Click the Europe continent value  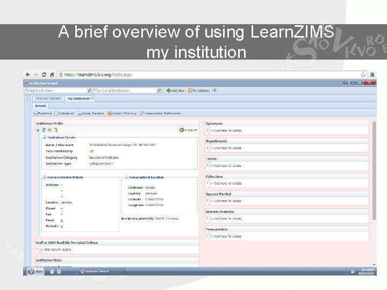(150, 187)
